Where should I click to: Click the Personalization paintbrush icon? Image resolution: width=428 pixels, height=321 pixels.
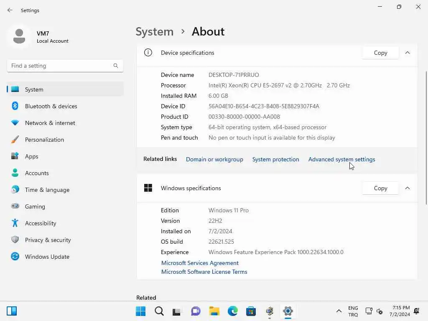point(15,140)
